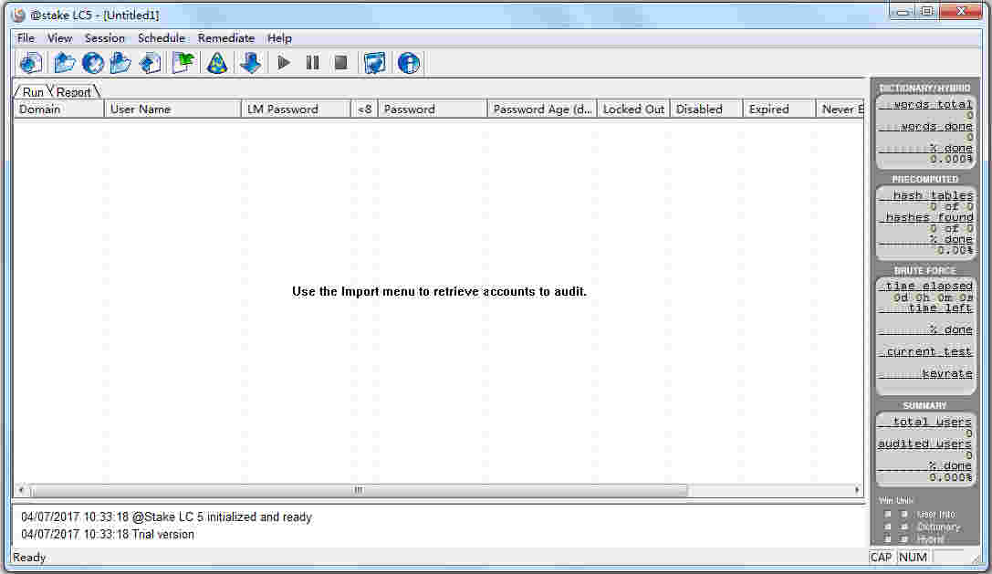The height and width of the screenshot is (574, 992).
Task: Minimize the @stake LC5 window
Action: click(x=903, y=11)
